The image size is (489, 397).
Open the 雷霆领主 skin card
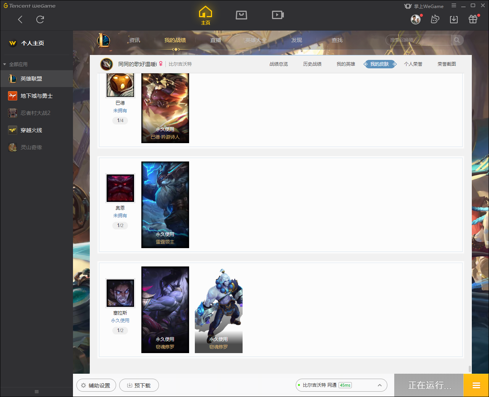click(165, 205)
